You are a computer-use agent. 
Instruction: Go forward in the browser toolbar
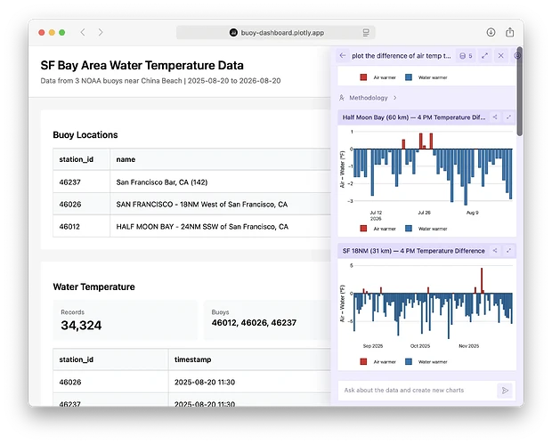click(101, 32)
